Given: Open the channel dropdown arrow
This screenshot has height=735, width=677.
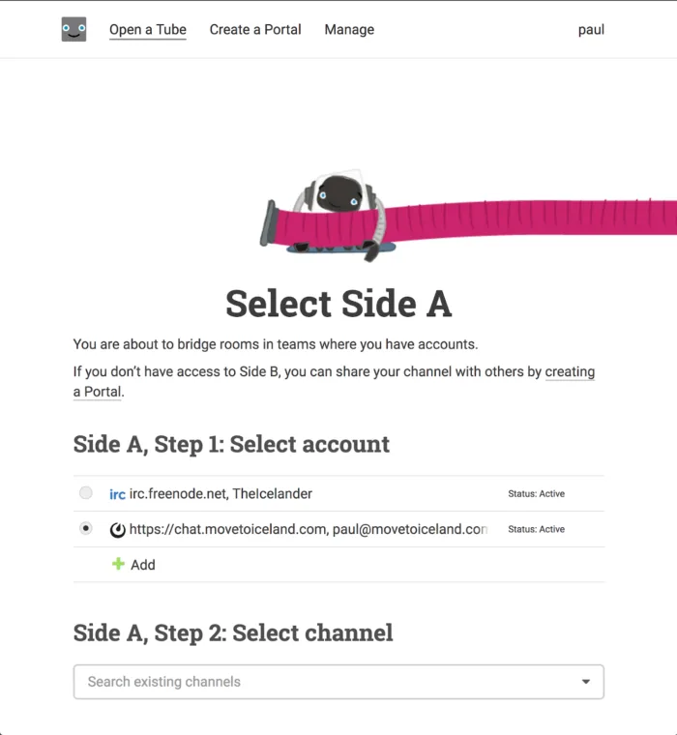Looking at the screenshot, I should point(585,682).
